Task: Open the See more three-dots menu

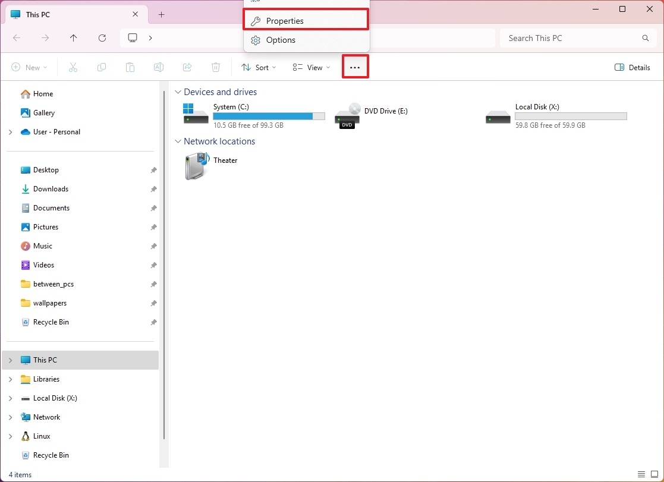Action: pyautogui.click(x=355, y=67)
